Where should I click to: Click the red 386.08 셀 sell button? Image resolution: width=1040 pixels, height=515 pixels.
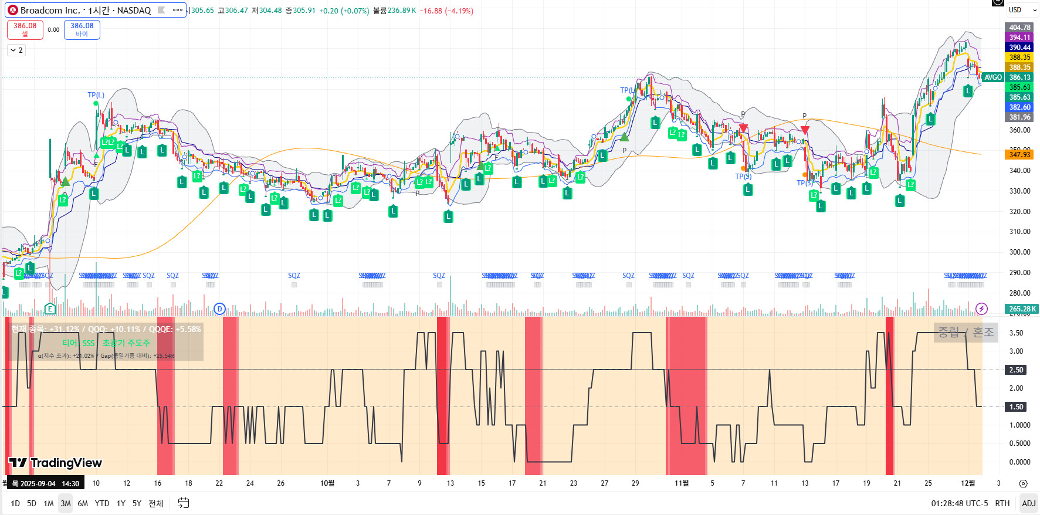click(x=25, y=30)
